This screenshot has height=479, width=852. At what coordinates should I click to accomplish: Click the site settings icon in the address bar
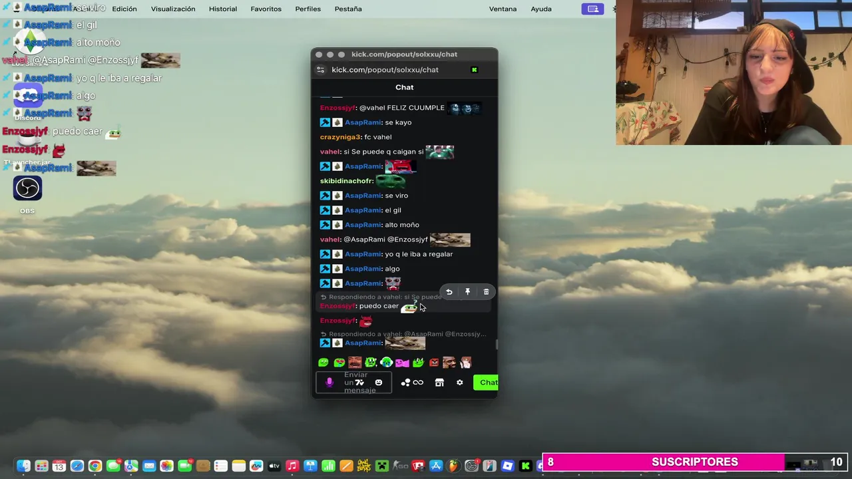point(320,70)
